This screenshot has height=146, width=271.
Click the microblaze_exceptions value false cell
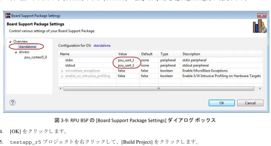121,71
